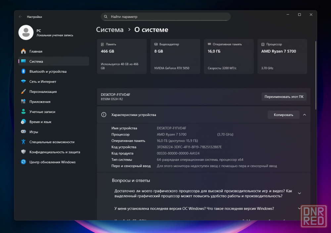331x233 pixels.
Task: Click the Найти параметр search field
Action: 165,17
